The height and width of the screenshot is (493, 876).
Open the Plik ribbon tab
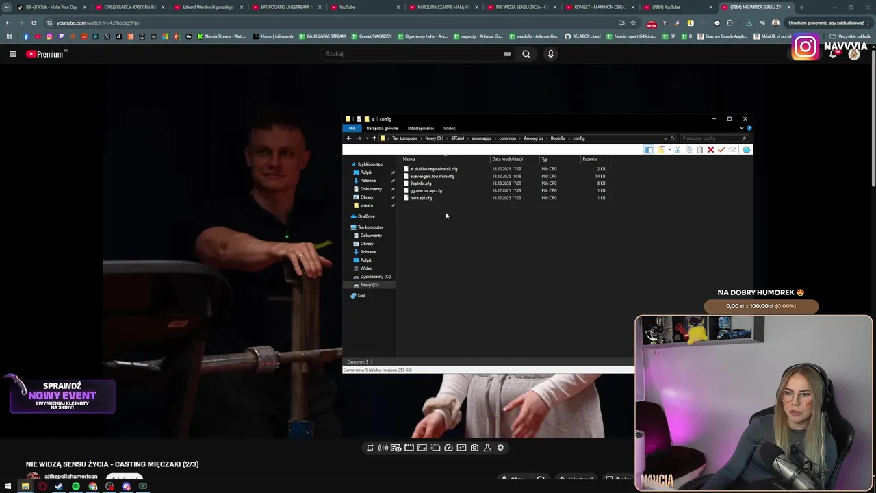(x=352, y=128)
